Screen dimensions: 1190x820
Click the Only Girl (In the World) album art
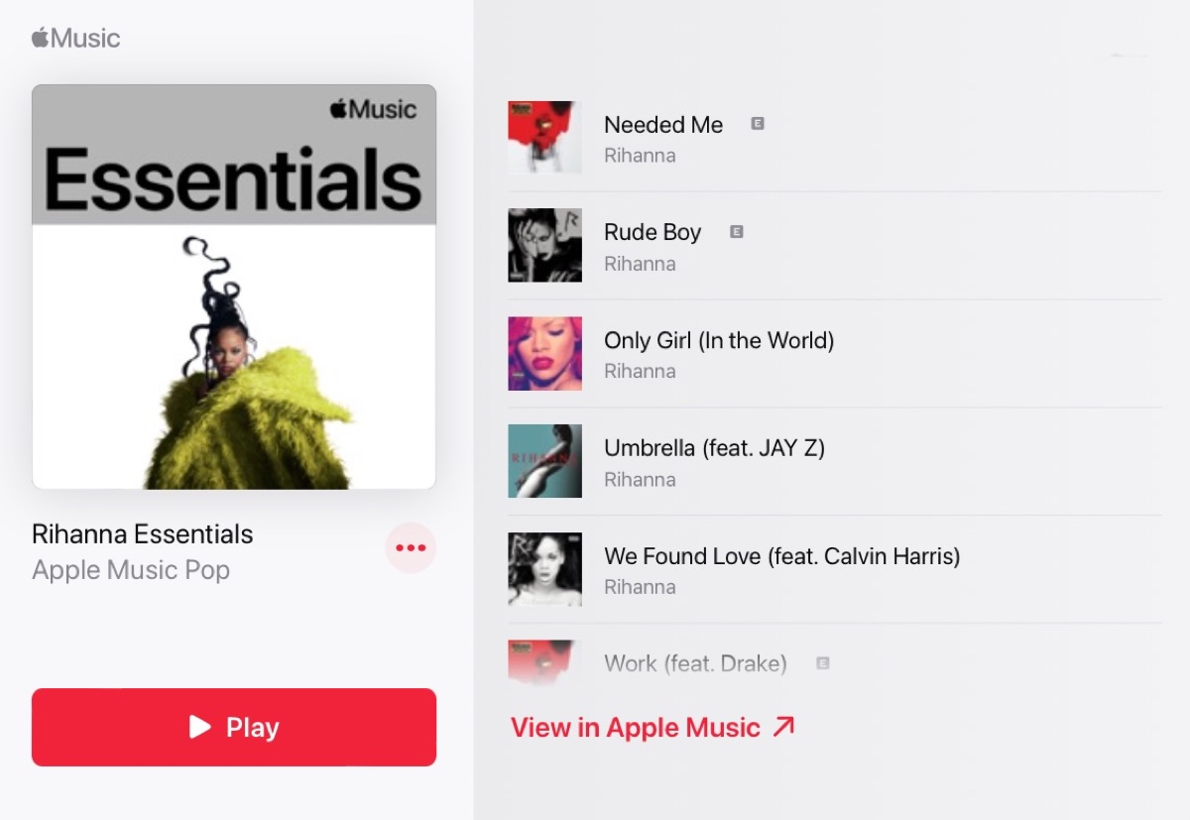[x=544, y=353]
